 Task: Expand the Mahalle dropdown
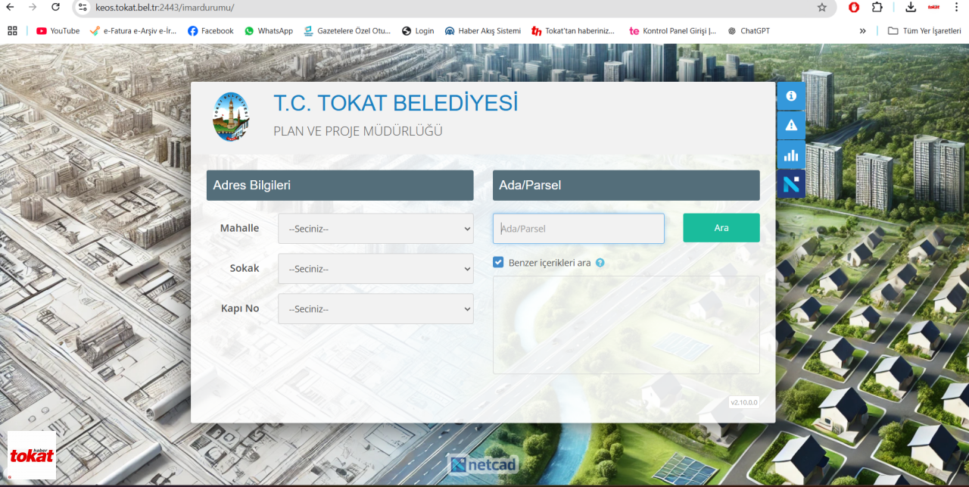375,229
